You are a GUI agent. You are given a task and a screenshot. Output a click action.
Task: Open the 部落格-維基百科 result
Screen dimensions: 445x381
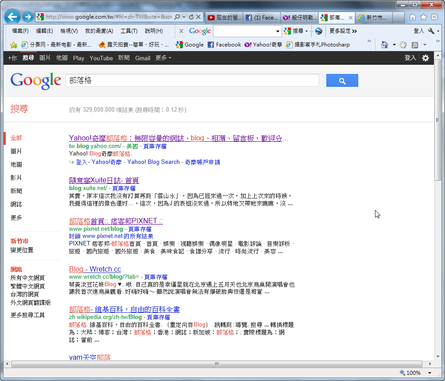tap(124, 310)
